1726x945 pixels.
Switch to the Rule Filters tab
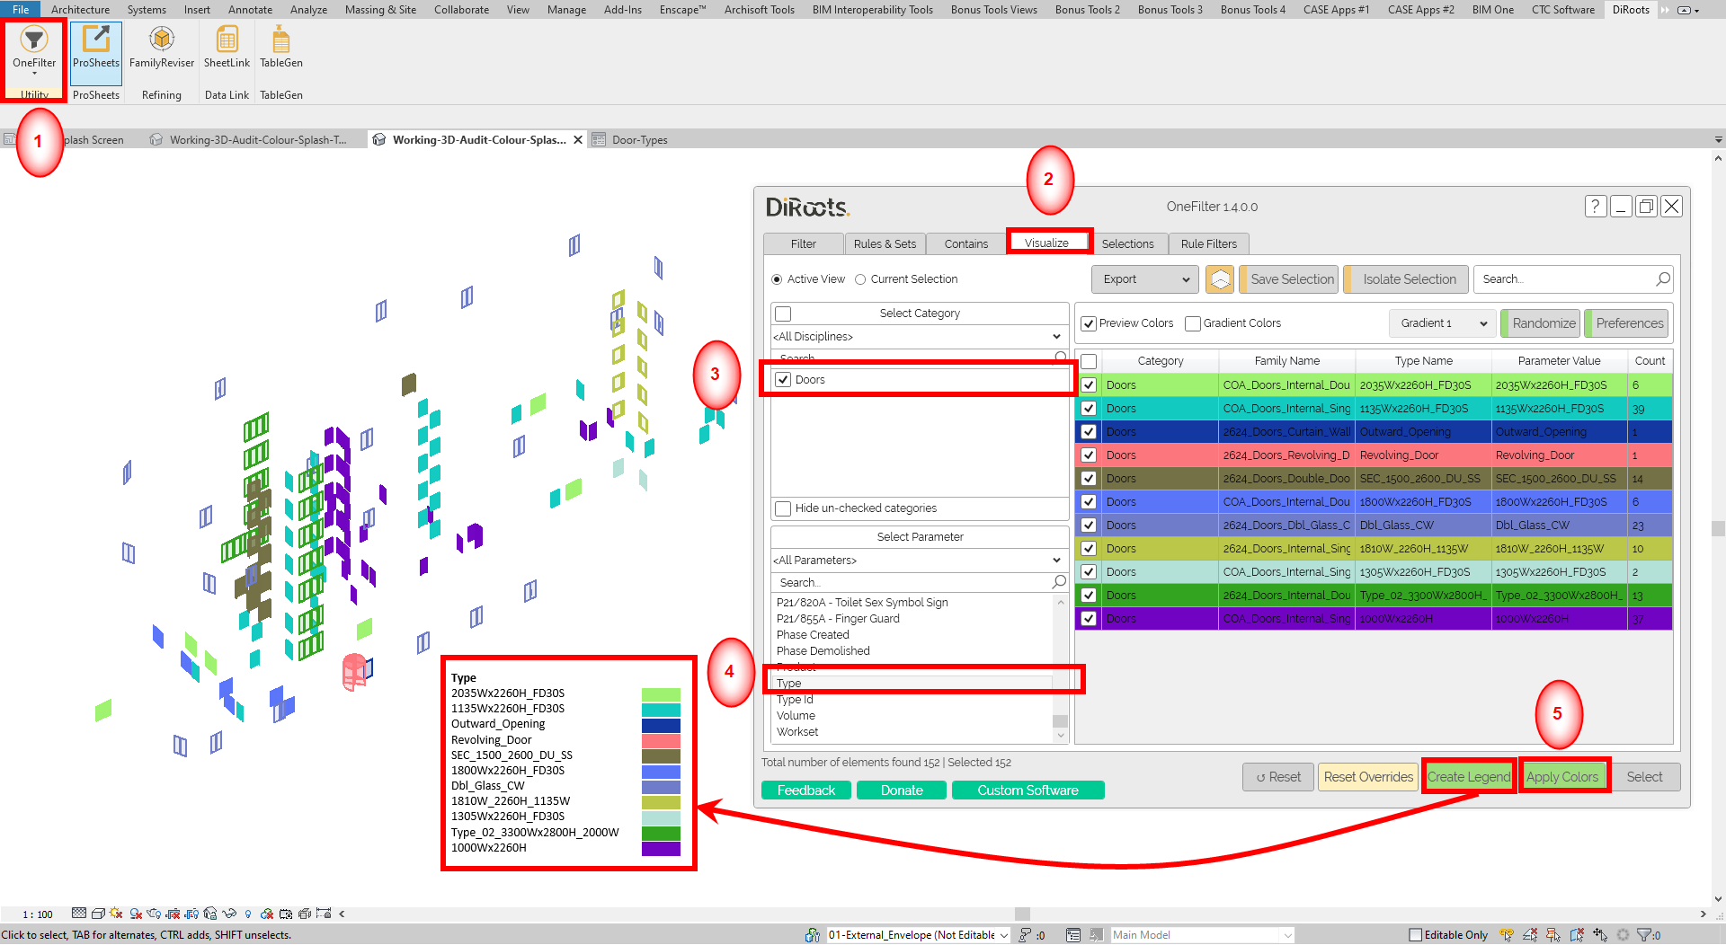[x=1208, y=243]
